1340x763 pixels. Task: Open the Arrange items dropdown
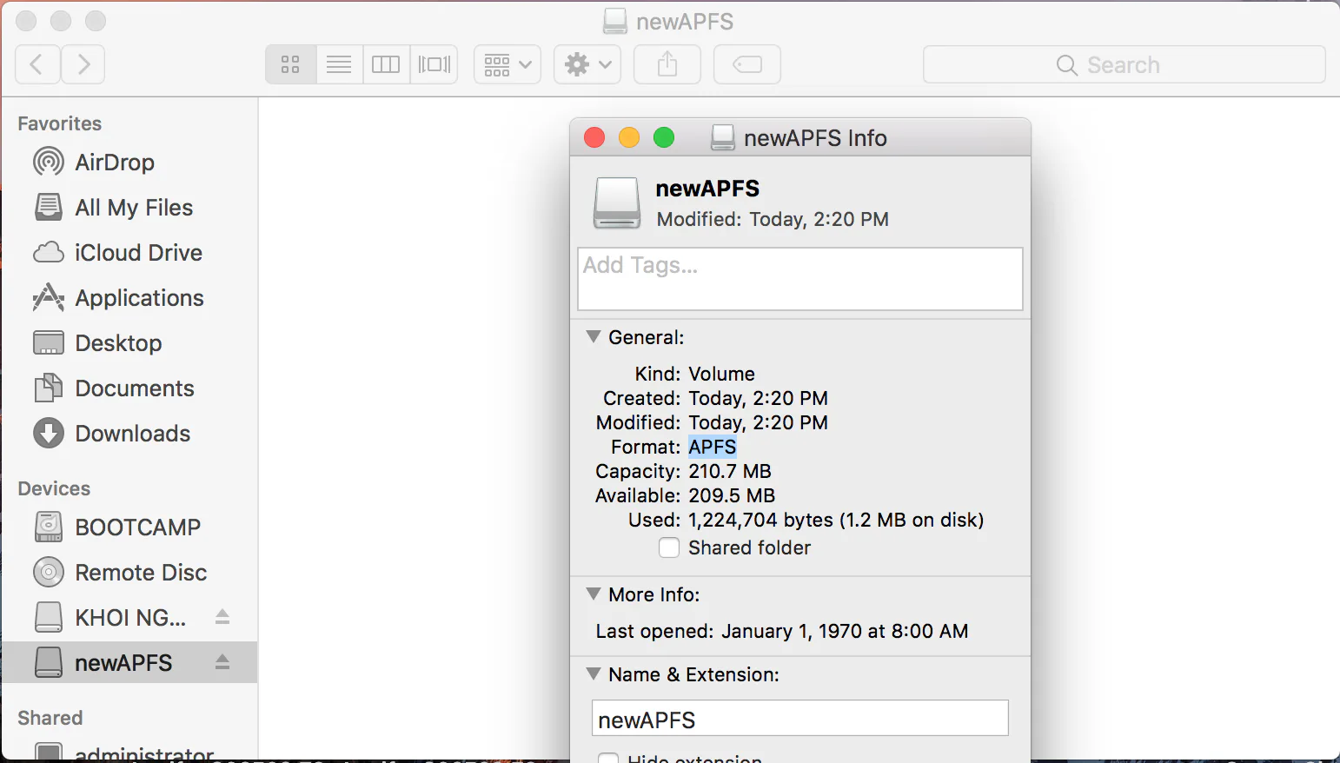507,64
